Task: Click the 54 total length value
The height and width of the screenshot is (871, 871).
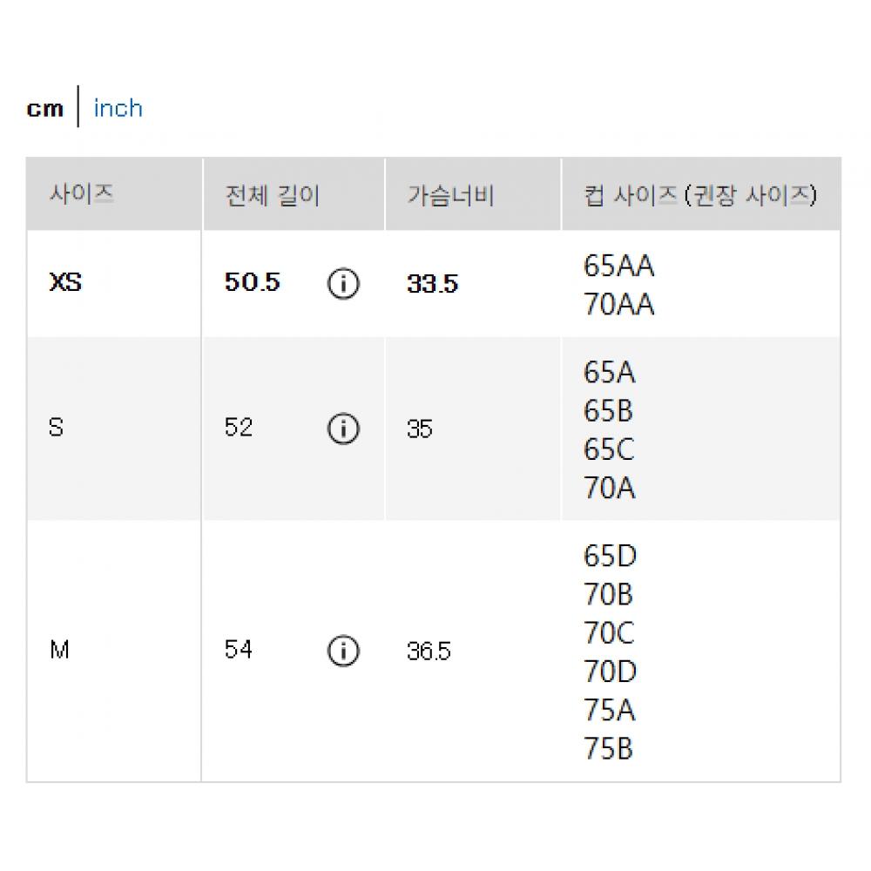Action: point(239,651)
